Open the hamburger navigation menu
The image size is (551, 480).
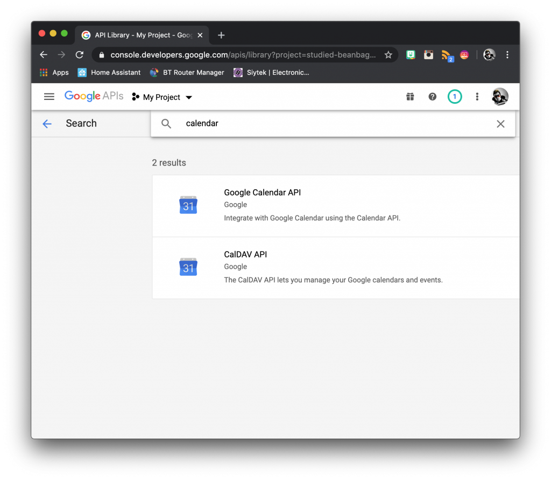click(x=49, y=97)
